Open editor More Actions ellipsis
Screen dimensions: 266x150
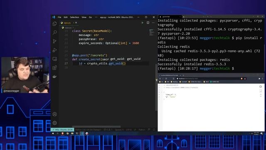(x=153, y=22)
